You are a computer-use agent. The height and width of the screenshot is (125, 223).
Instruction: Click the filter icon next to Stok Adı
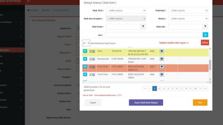point(205,27)
